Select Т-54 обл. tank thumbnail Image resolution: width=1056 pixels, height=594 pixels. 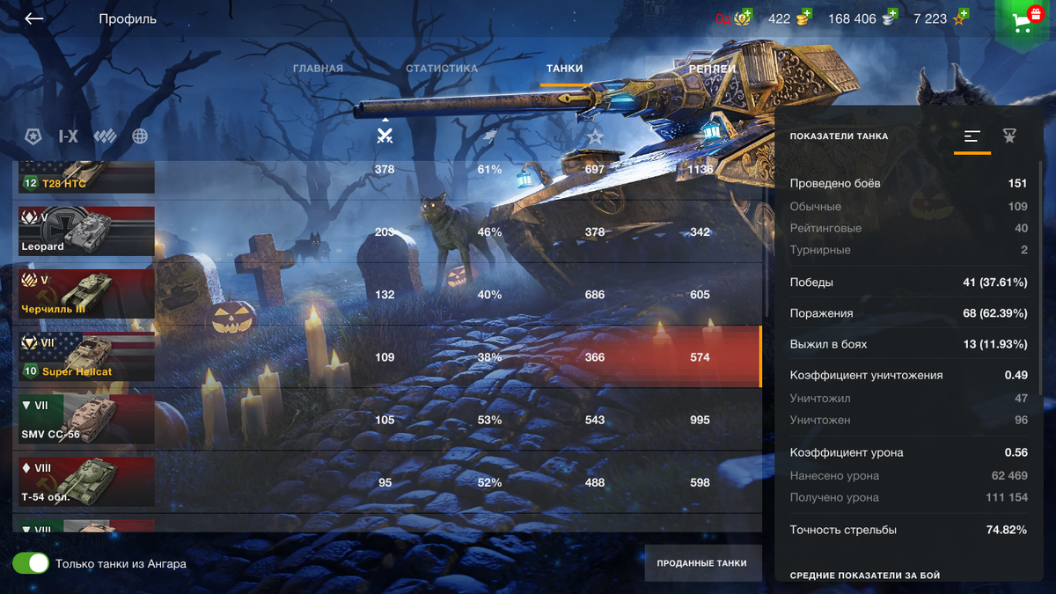tap(86, 481)
